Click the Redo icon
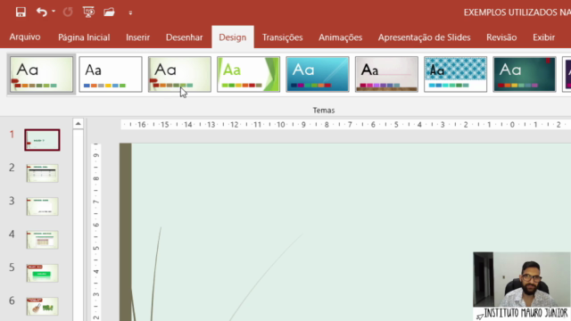The width and height of the screenshot is (571, 321). (68, 12)
